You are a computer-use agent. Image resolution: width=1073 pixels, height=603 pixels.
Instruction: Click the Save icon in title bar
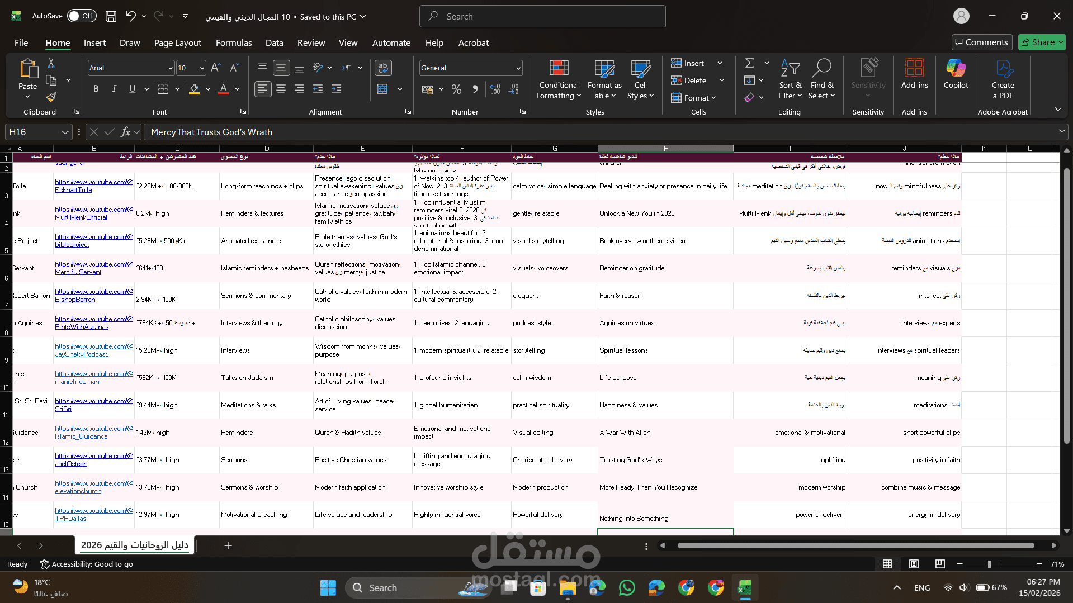pos(111,16)
